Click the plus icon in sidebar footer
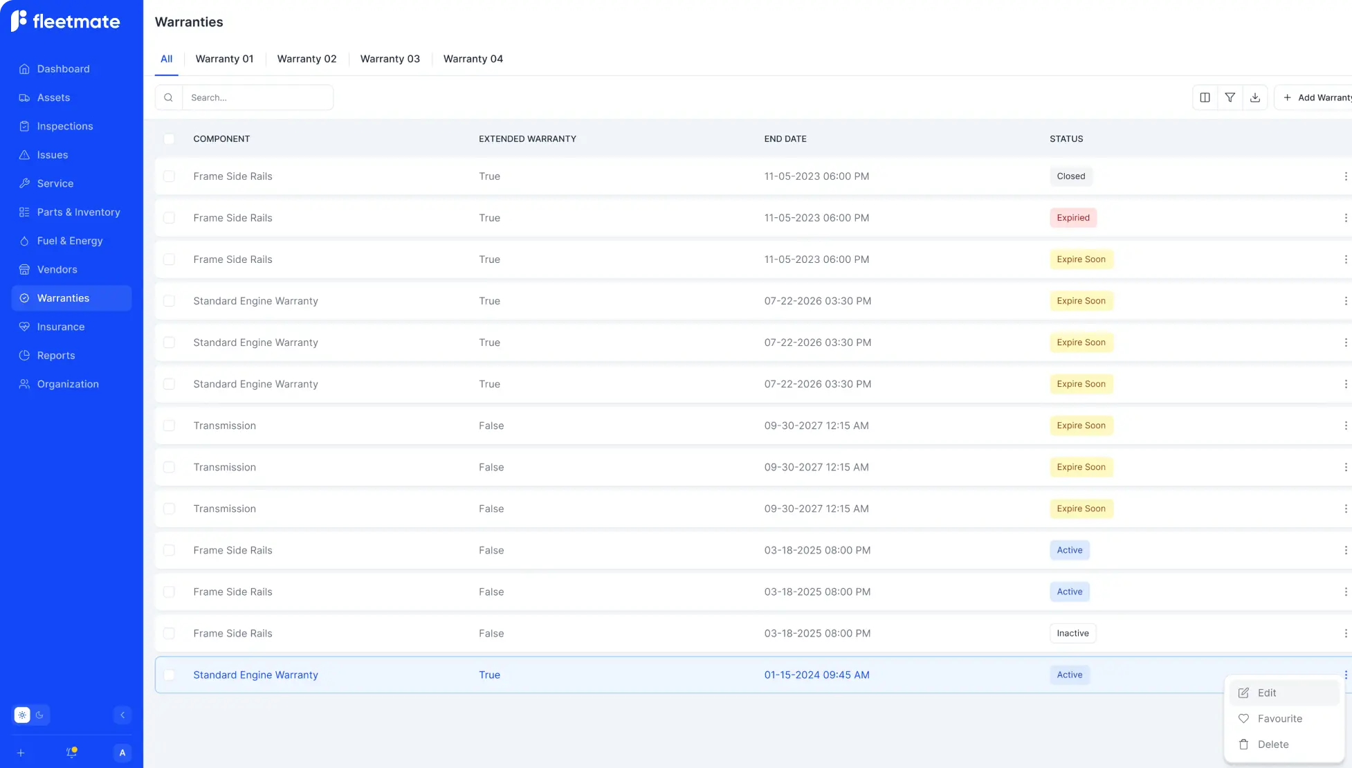Image resolution: width=1352 pixels, height=768 pixels. pyautogui.click(x=21, y=753)
